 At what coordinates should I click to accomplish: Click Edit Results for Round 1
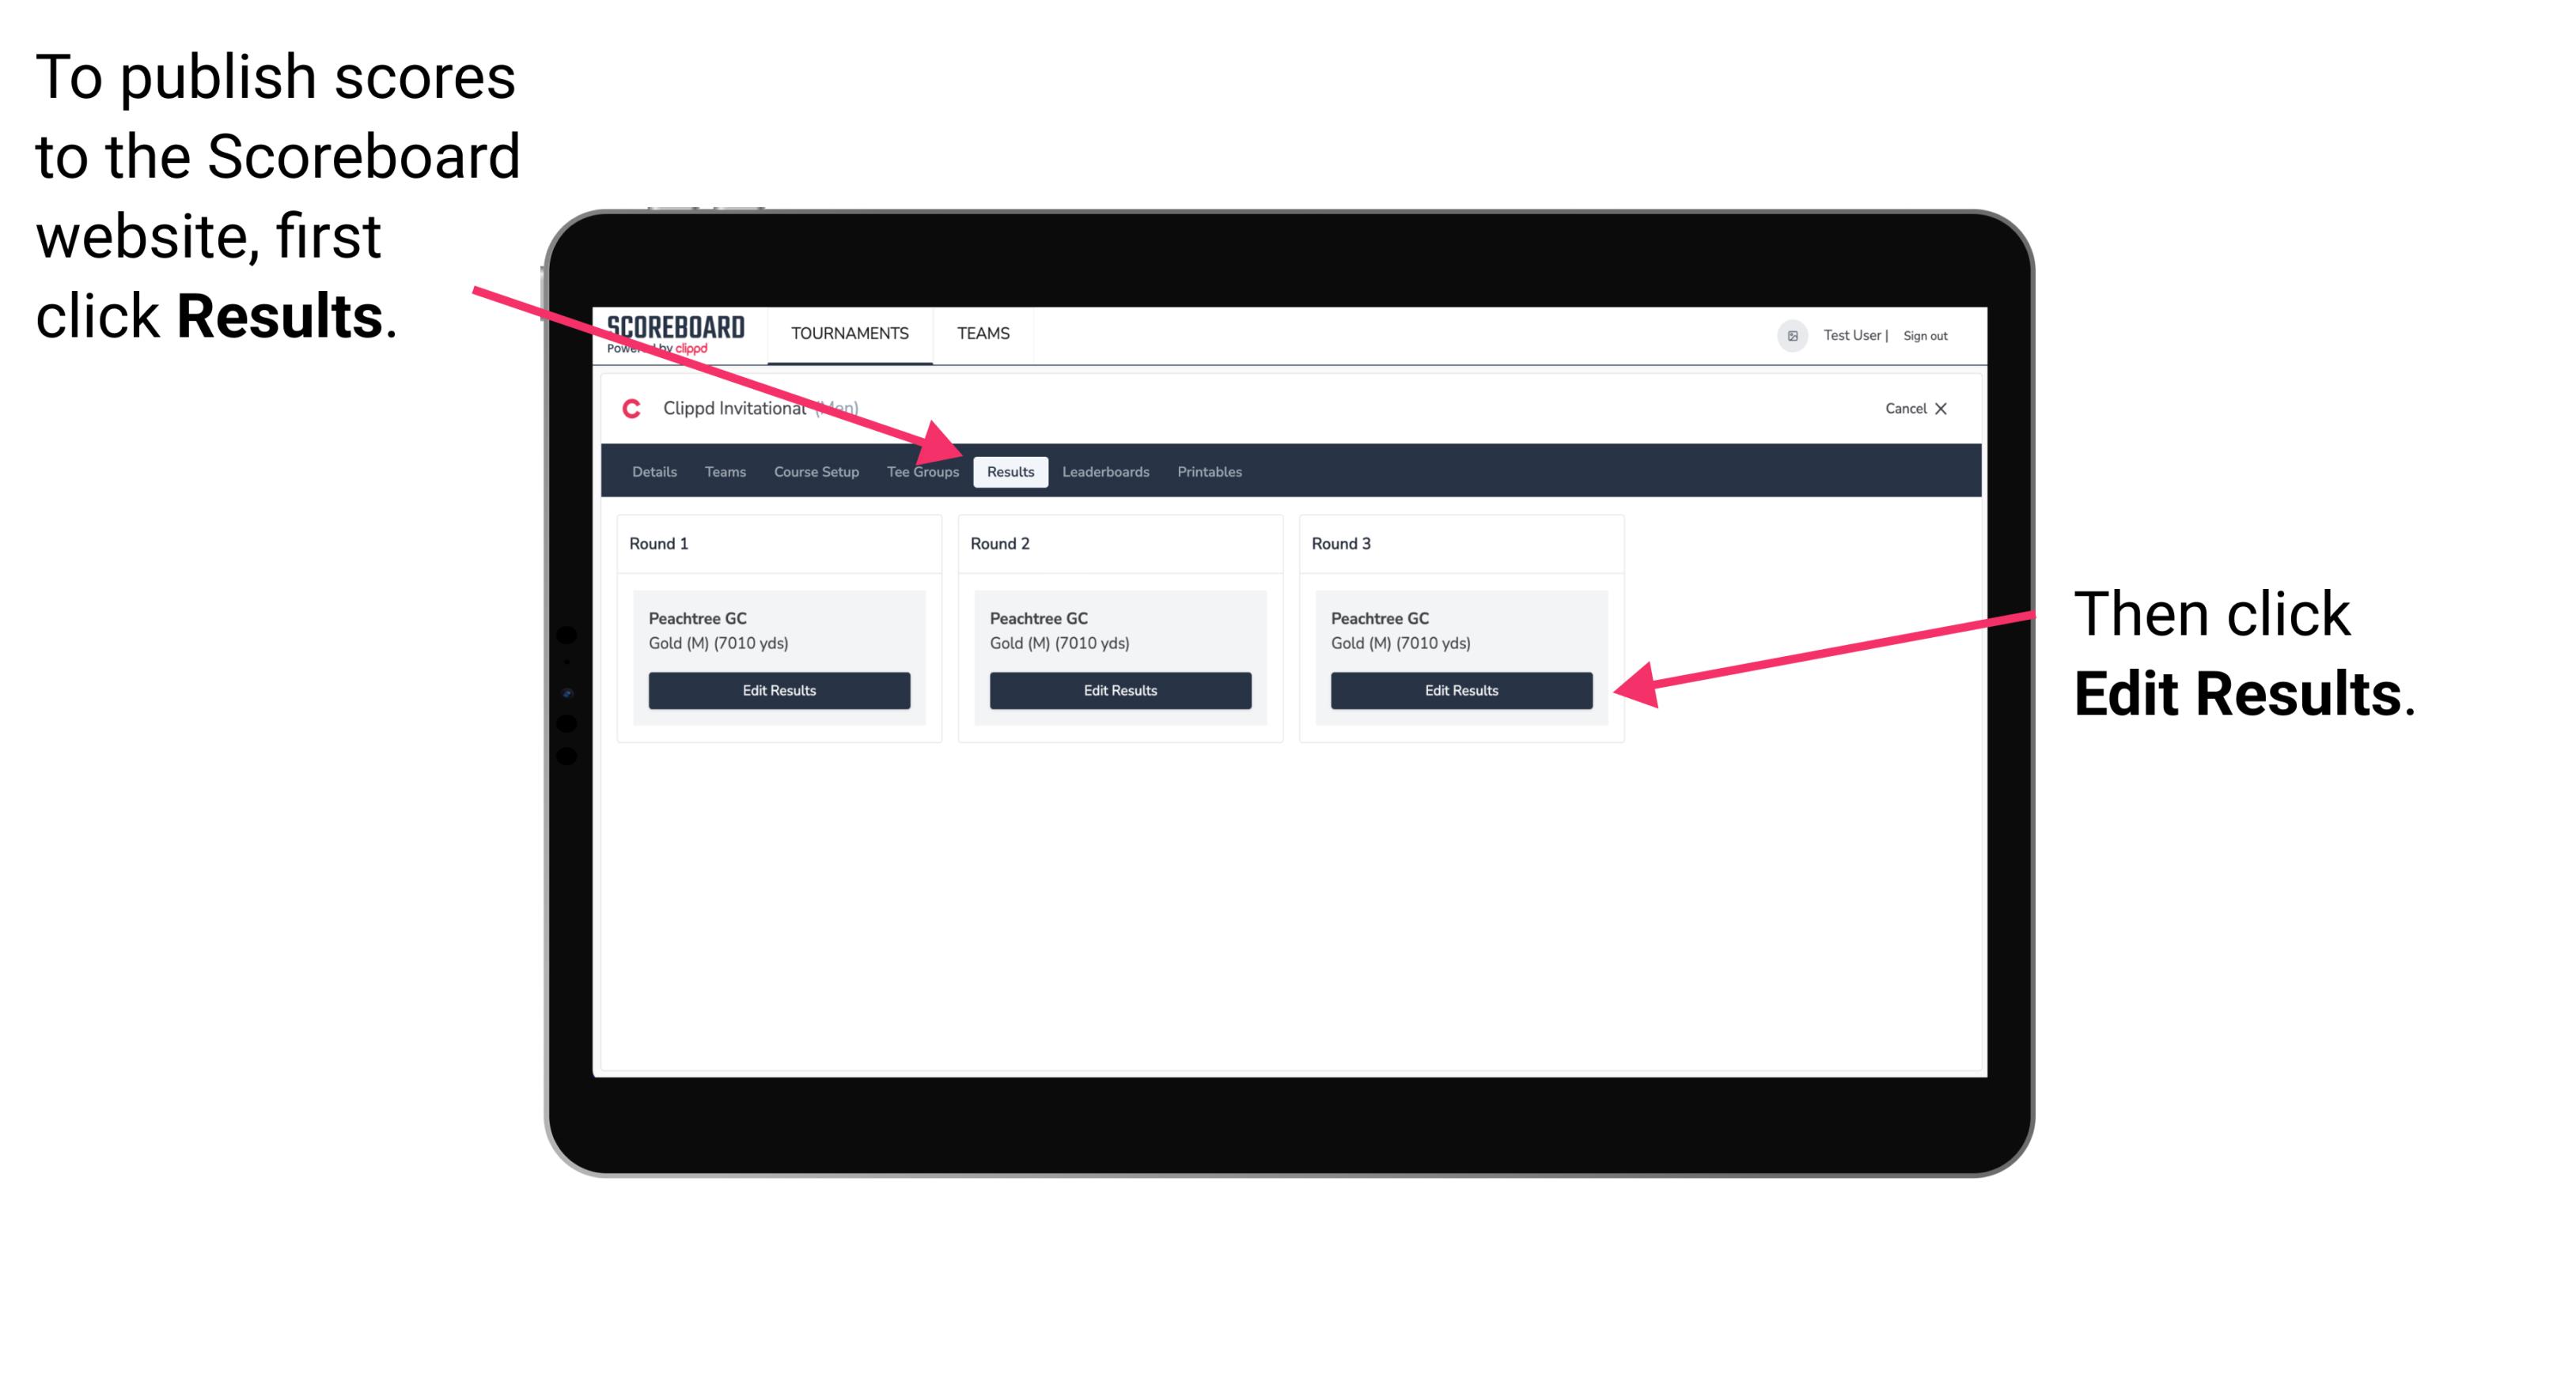778,691
